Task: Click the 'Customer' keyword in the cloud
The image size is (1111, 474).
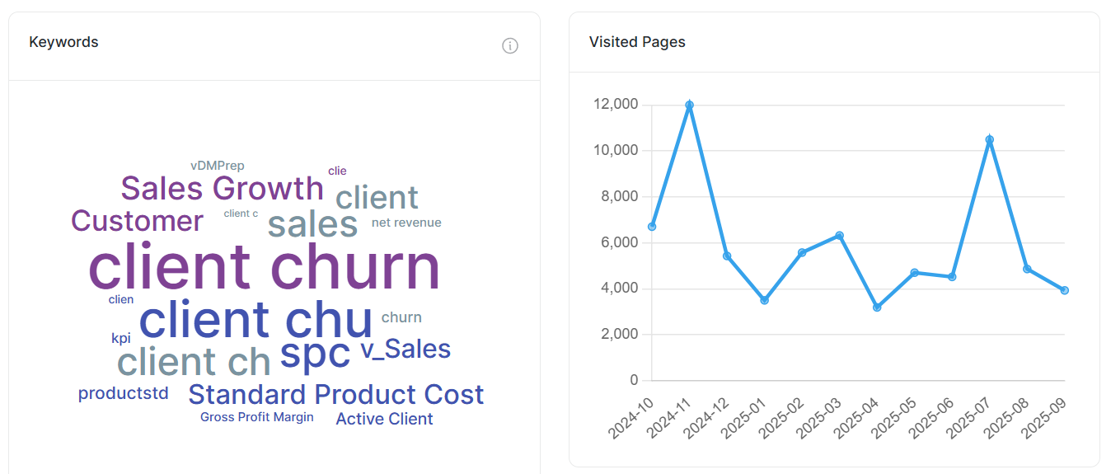Action: [137, 221]
